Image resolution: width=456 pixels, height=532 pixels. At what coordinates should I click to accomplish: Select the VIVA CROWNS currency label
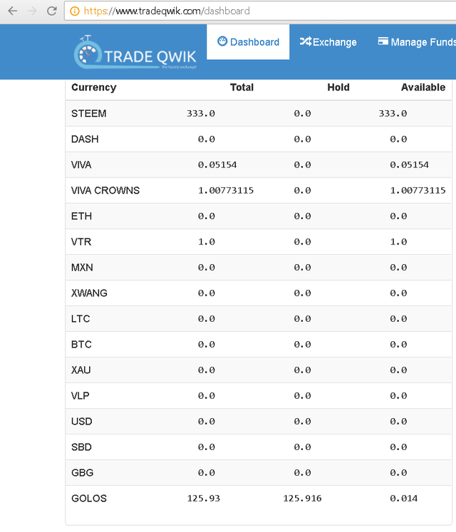tap(105, 190)
